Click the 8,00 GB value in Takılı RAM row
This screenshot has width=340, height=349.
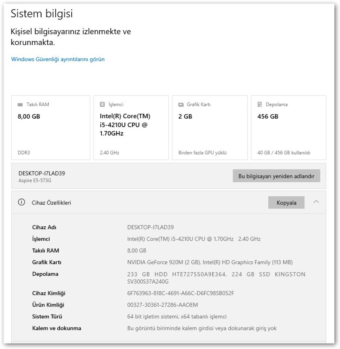click(137, 251)
